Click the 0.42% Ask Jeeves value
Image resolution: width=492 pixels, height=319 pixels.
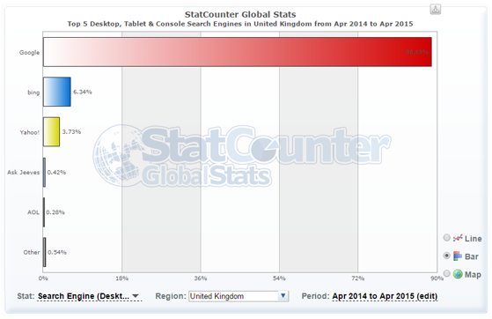click(x=56, y=172)
